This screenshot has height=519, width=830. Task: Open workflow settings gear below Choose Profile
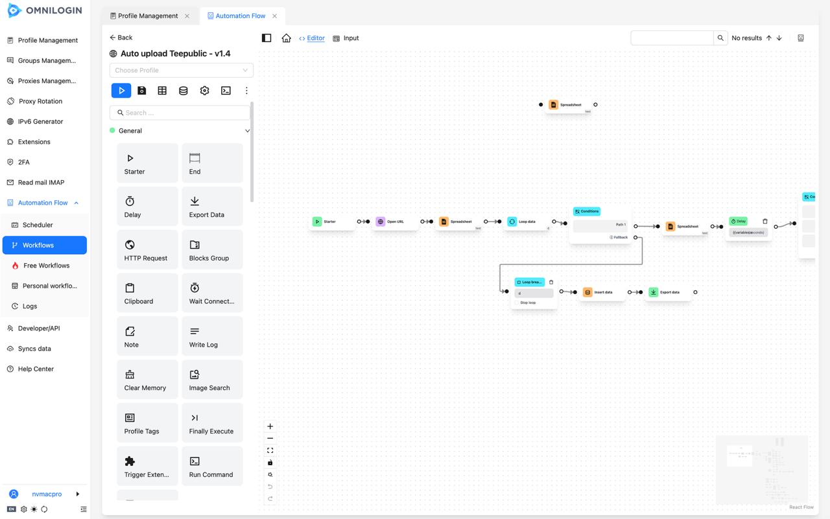tap(205, 91)
